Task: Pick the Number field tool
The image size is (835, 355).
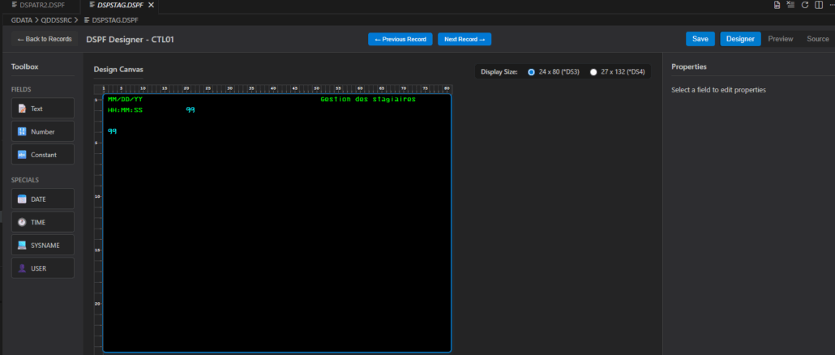Action: click(42, 131)
